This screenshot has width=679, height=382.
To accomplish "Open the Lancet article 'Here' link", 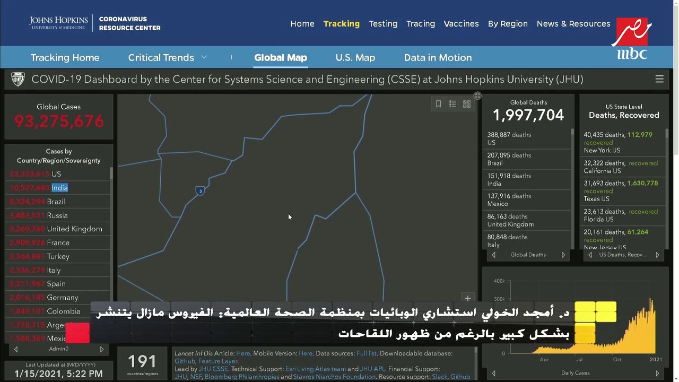I will point(243,353).
